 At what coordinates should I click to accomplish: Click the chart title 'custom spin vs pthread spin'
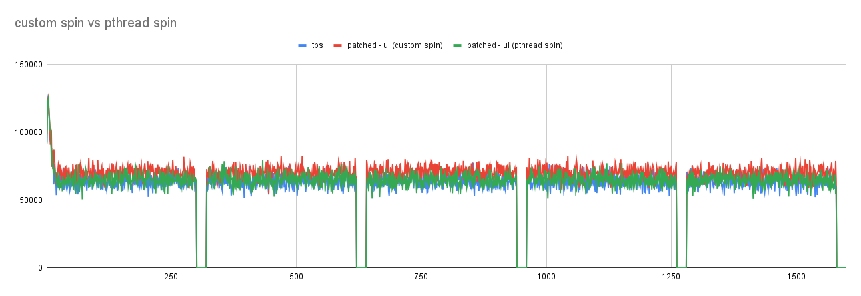(x=95, y=23)
